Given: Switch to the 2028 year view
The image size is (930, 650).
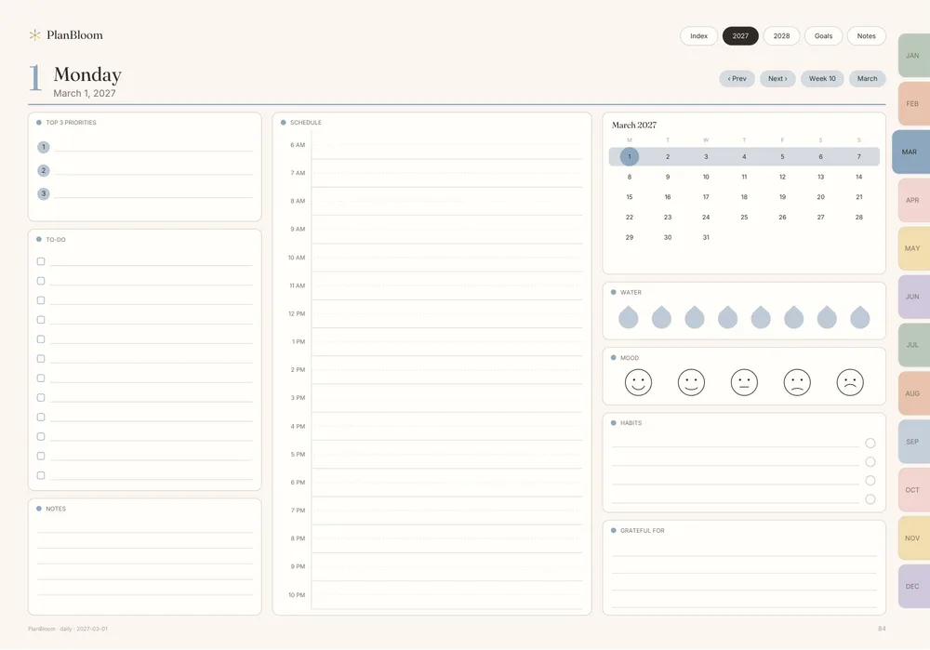Looking at the screenshot, I should [782, 36].
